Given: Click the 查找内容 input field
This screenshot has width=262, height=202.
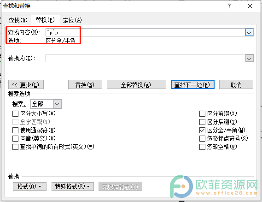Looking at the screenshot, I should (x=146, y=32).
